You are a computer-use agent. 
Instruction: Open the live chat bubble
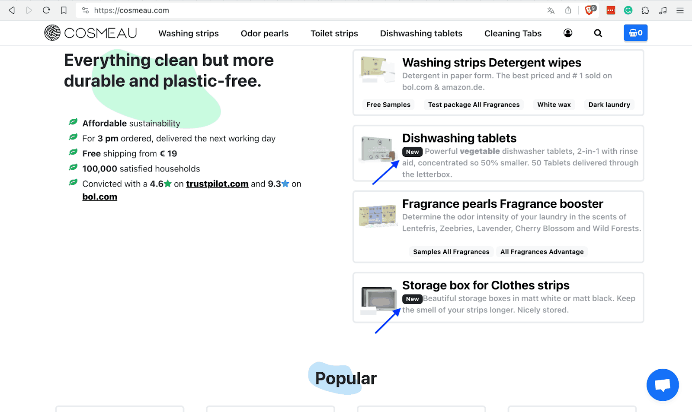(x=662, y=385)
